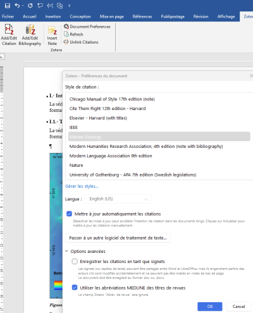Click the Zotero Refresh button
Screen dimensions: 253x313
(73, 34)
